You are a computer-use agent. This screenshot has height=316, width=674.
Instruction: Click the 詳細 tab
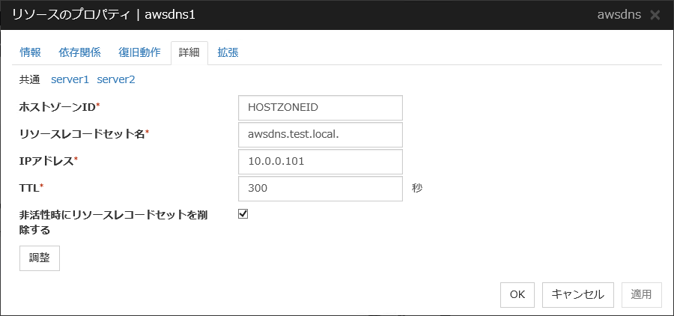189,52
